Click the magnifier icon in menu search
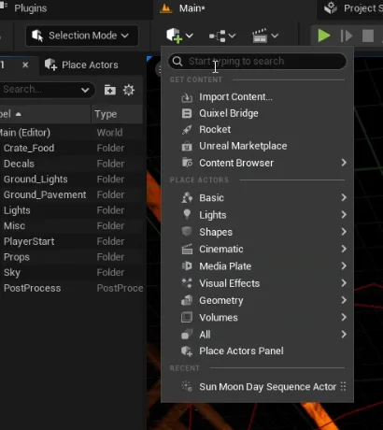The image size is (383, 430). [177, 61]
